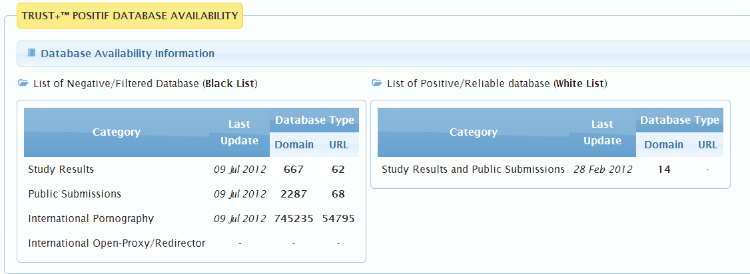This screenshot has height=274, width=750.
Task: Click the Database Availability Information heading
Action: pyautogui.click(x=127, y=53)
